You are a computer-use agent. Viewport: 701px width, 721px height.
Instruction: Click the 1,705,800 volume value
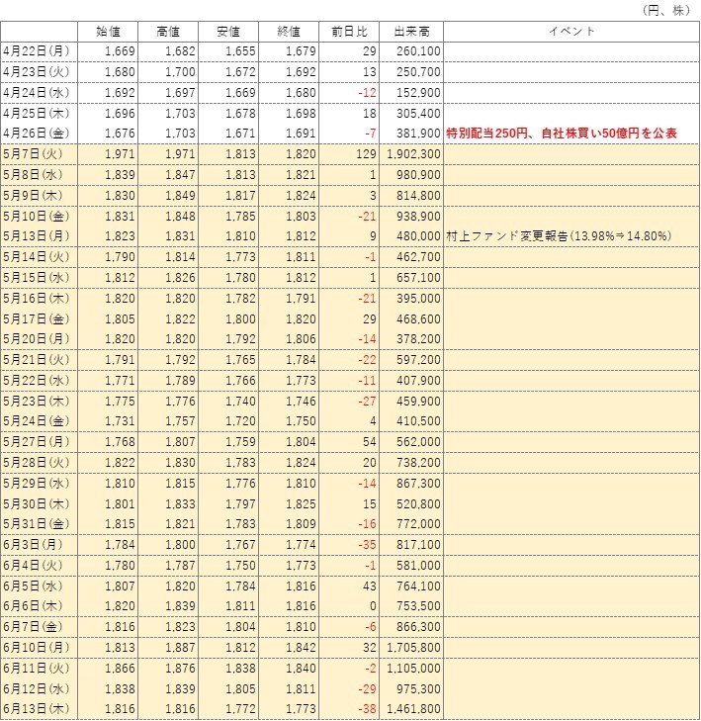tap(413, 648)
